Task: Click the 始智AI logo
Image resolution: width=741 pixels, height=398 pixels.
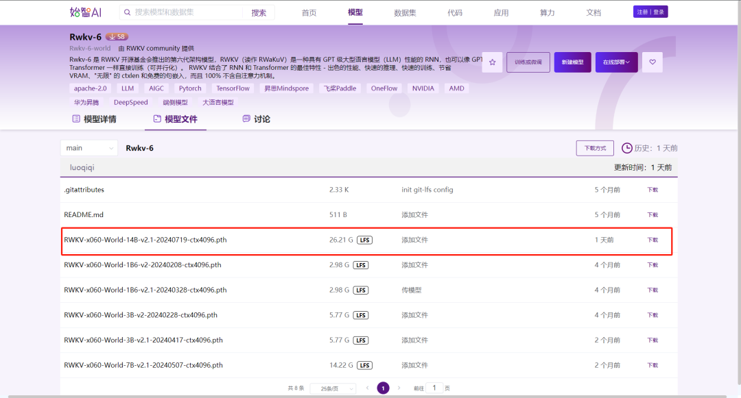Action: (x=86, y=12)
